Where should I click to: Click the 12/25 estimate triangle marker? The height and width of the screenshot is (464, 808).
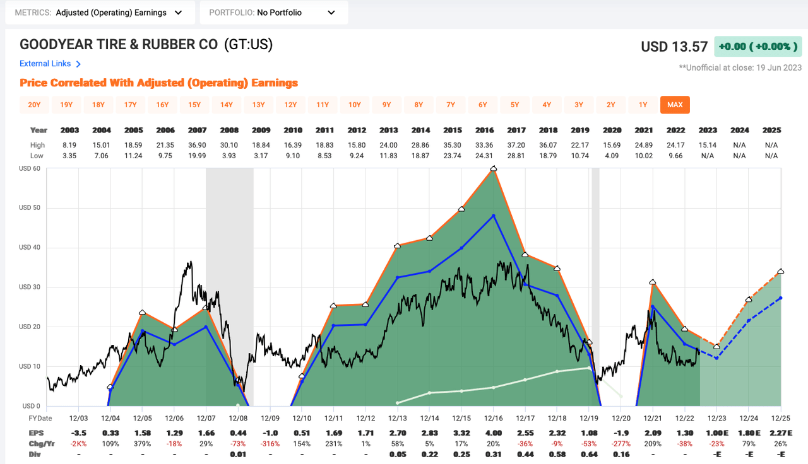coord(781,271)
